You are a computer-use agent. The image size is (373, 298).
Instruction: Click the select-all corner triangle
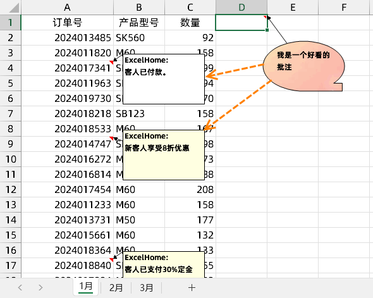click(x=15, y=8)
